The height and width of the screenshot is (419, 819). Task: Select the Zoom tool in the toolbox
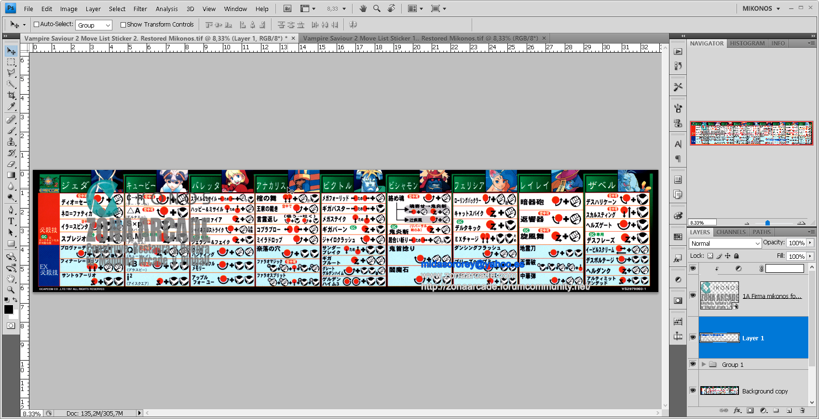pyautogui.click(x=11, y=290)
